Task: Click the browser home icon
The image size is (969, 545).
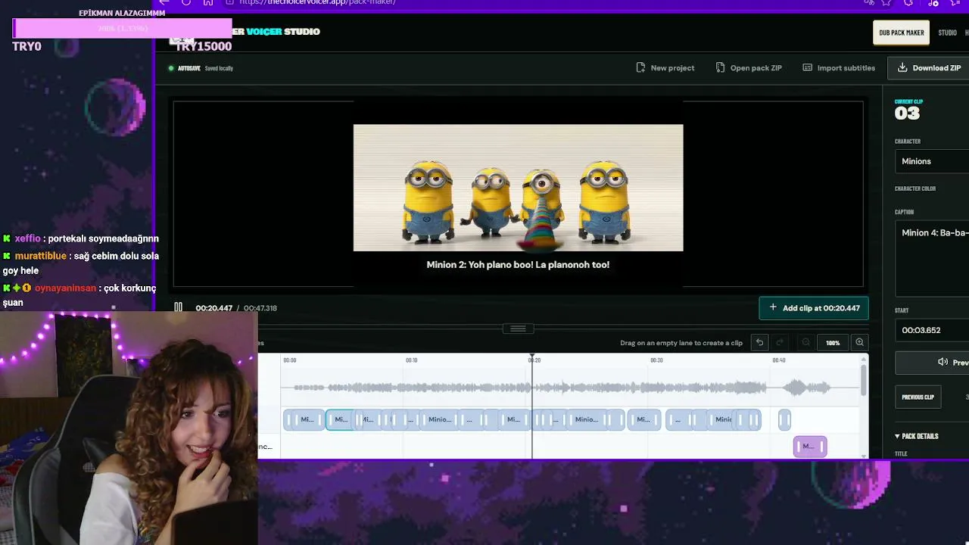Action: click(x=208, y=2)
